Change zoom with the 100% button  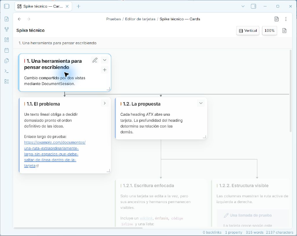click(x=269, y=31)
